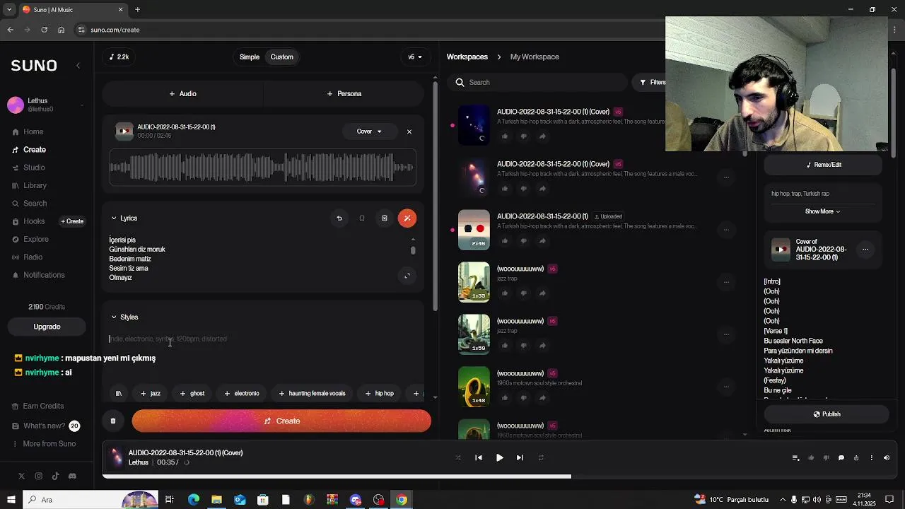Open the Cover mode dropdown
This screenshot has height=509, width=905.
369,131
